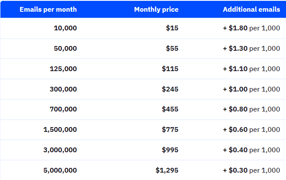Click the $245 monthly price
286x180 pixels.
pos(170,89)
